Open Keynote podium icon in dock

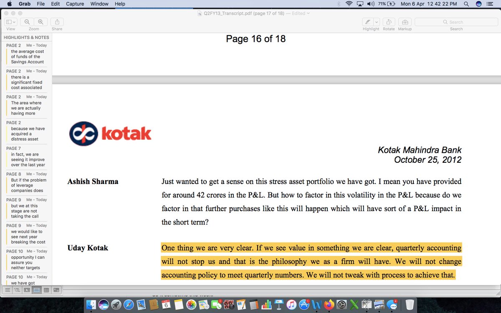coord(279,305)
